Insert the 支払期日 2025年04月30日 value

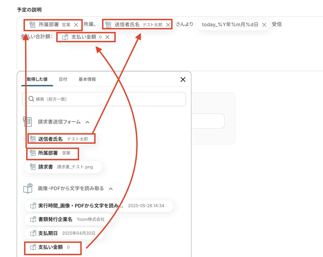pos(64,233)
